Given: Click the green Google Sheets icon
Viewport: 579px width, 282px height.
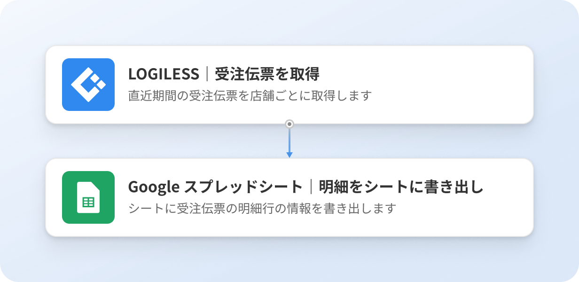Looking at the screenshot, I should point(88,197).
